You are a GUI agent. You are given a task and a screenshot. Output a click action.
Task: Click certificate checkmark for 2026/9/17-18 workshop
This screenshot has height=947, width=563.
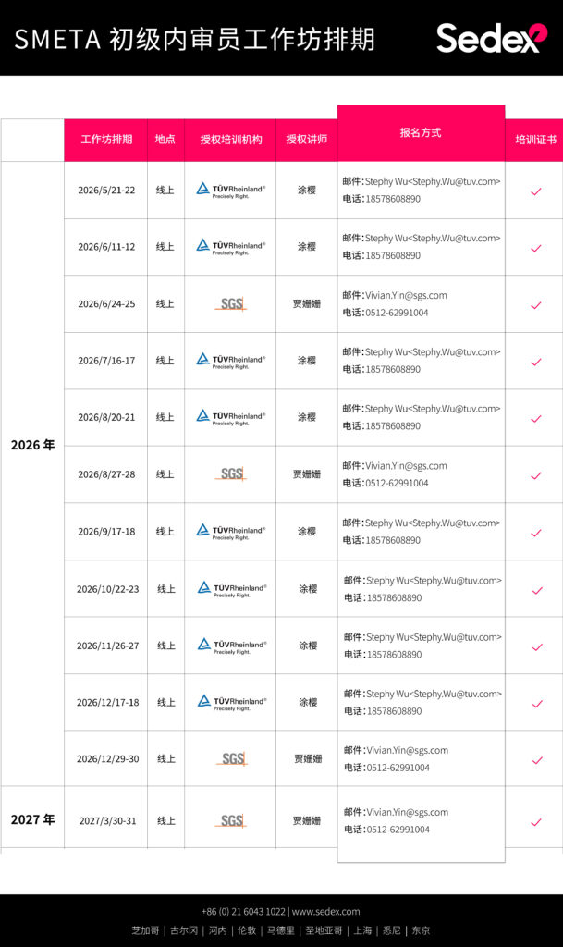tap(535, 533)
